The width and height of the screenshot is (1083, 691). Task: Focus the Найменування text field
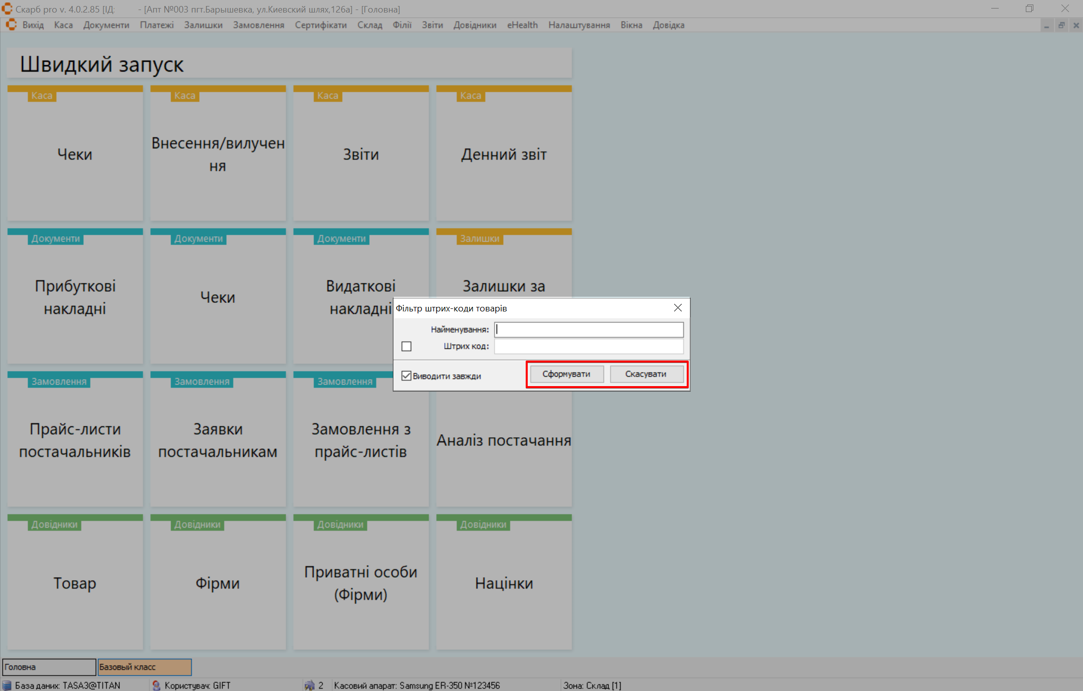tap(588, 329)
